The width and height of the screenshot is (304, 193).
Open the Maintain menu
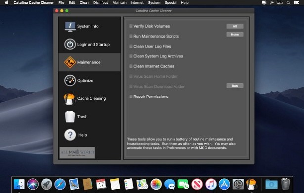pyautogui.click(x=120, y=3)
